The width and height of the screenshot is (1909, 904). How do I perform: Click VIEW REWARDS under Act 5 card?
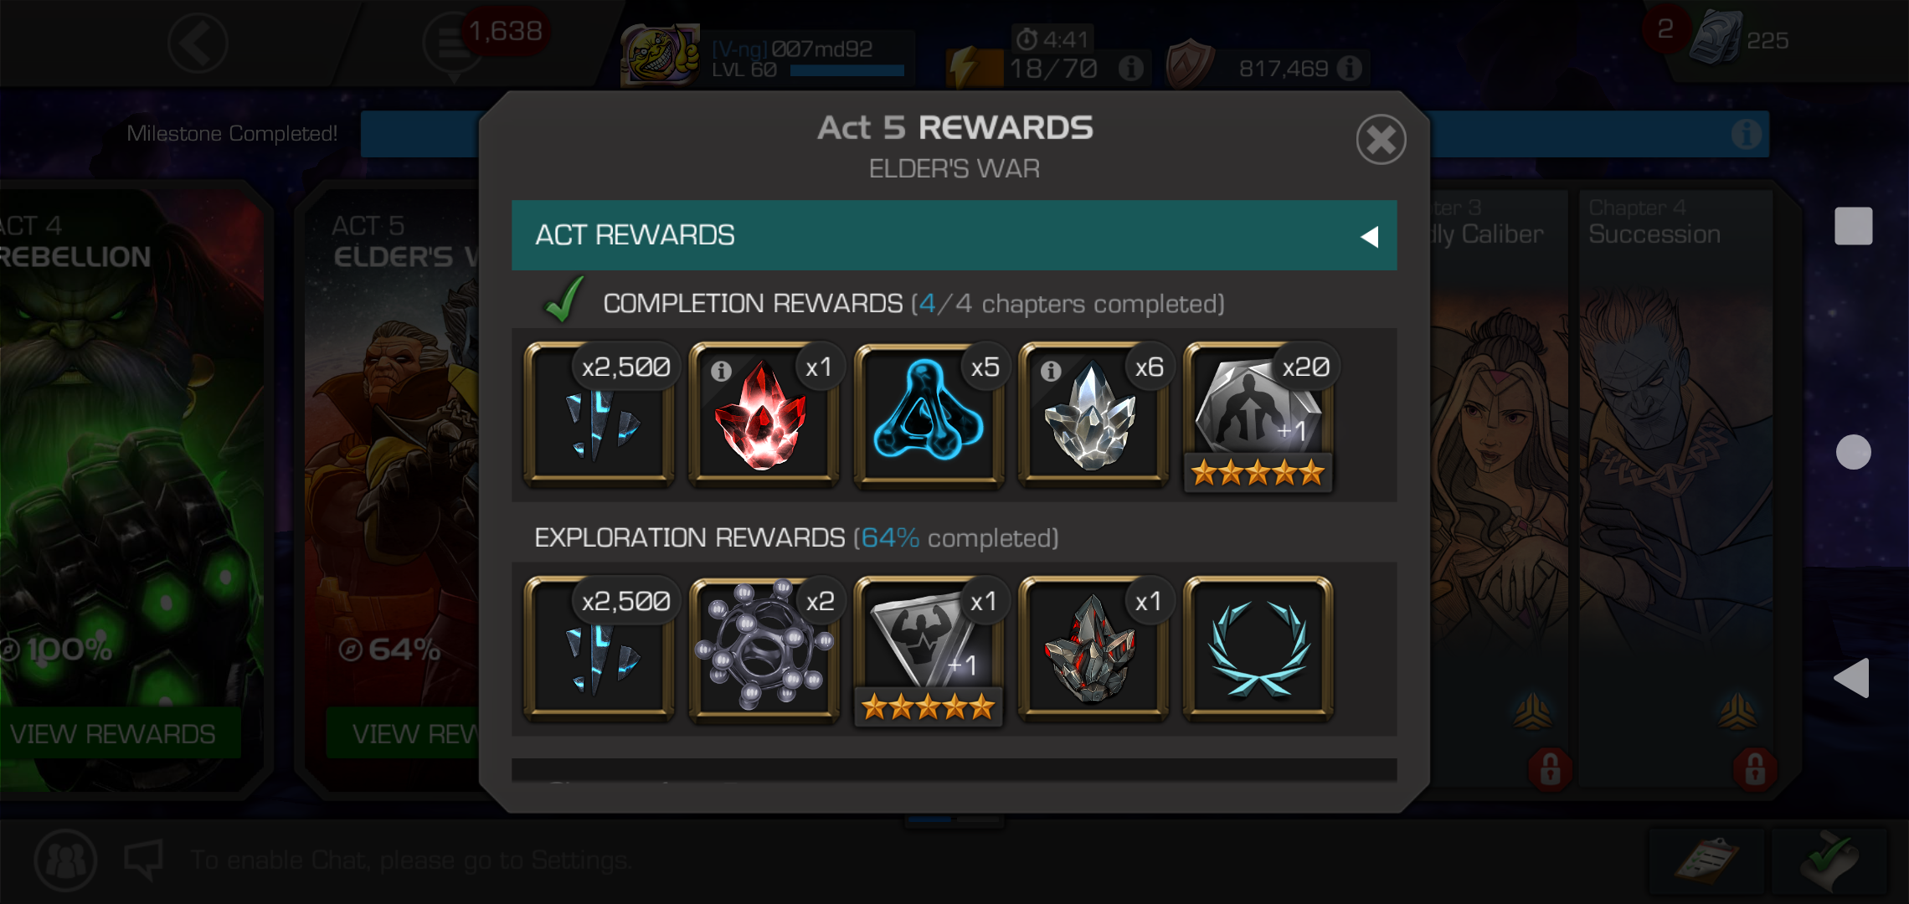[x=403, y=733]
